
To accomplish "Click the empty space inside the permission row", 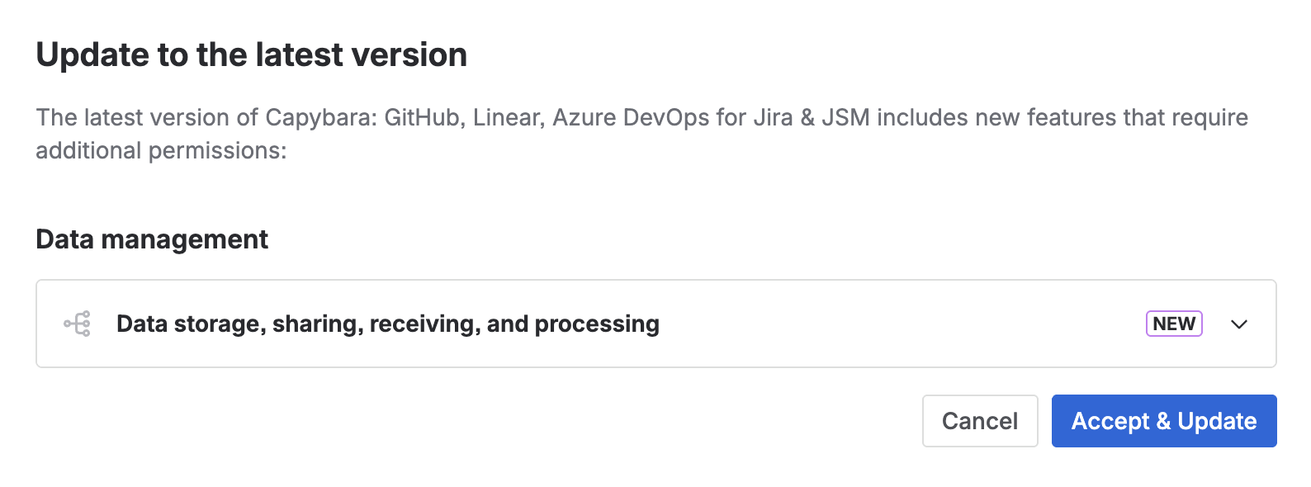I will (x=900, y=324).
